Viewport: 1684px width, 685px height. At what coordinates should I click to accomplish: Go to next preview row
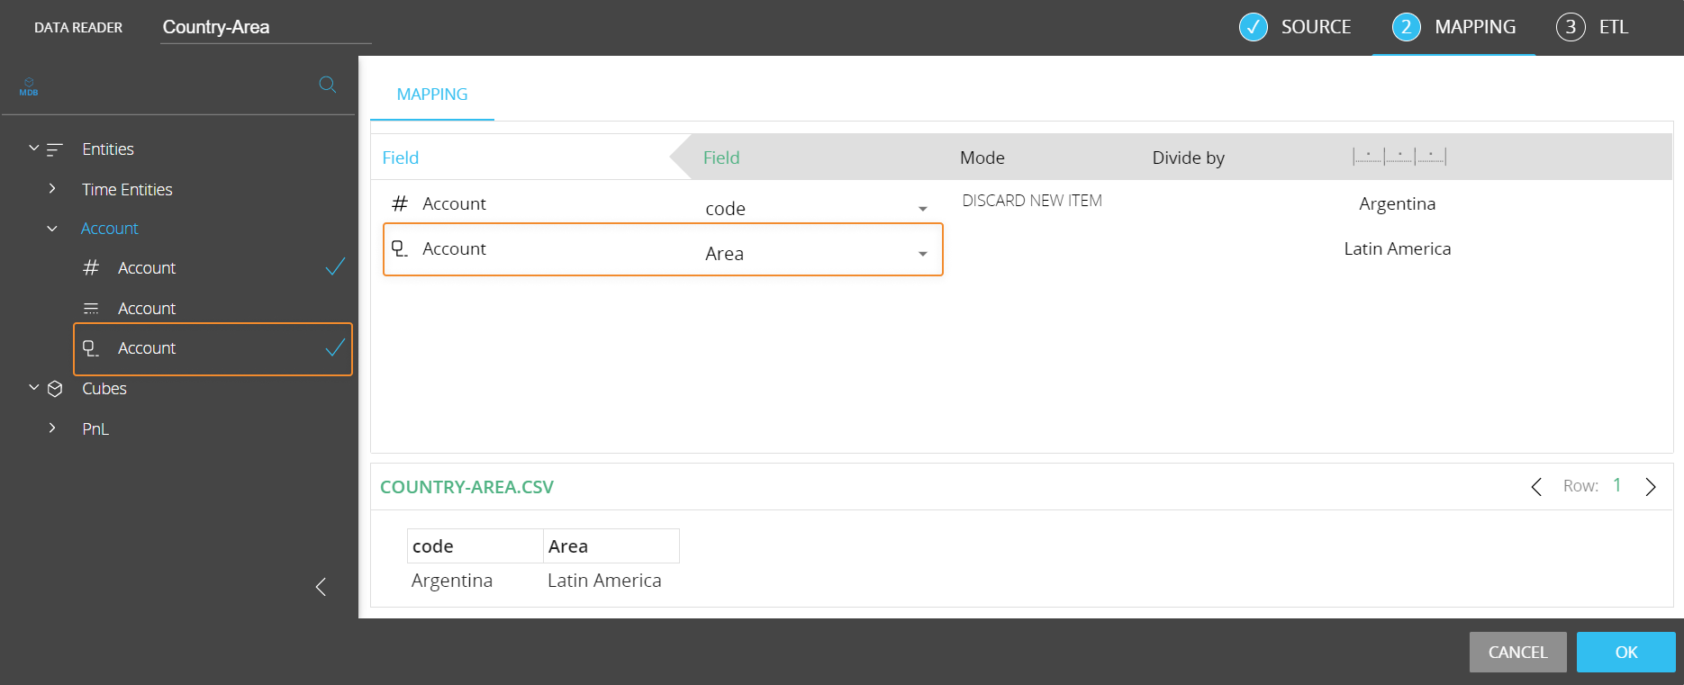tap(1651, 487)
